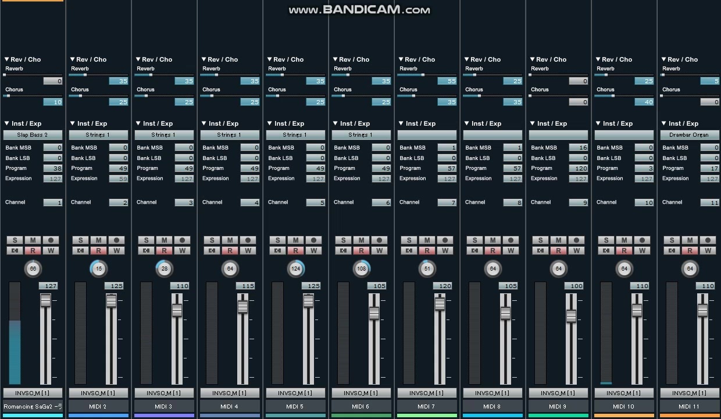Viewport: 721px width, 419px height.
Task: Toggle read automation on MIDI 4
Action: coord(230,251)
